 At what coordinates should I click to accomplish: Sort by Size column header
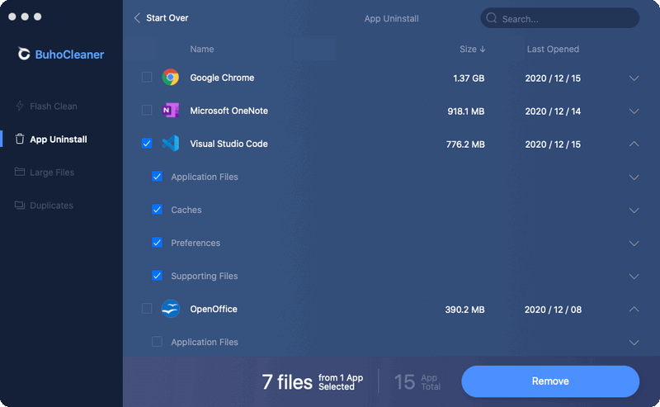[x=472, y=49]
